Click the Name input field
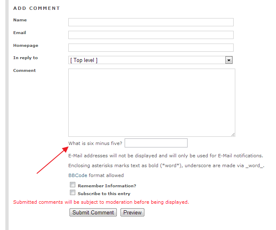276x230 pixels. coord(151,22)
